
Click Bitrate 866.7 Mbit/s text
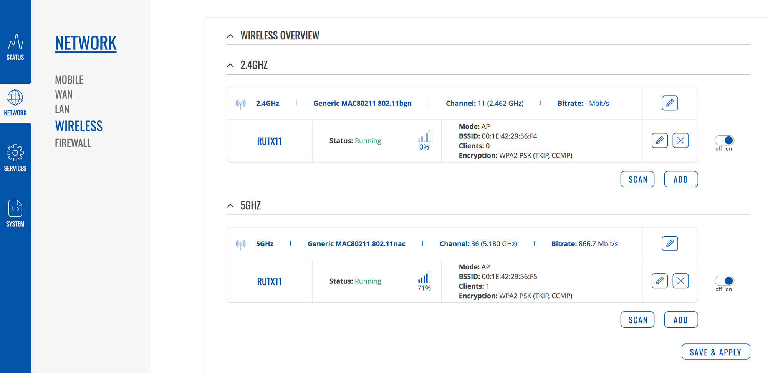point(584,244)
